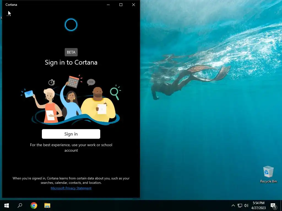Maximize the Cortana window
The width and height of the screenshot is (282, 211).
[121, 5]
